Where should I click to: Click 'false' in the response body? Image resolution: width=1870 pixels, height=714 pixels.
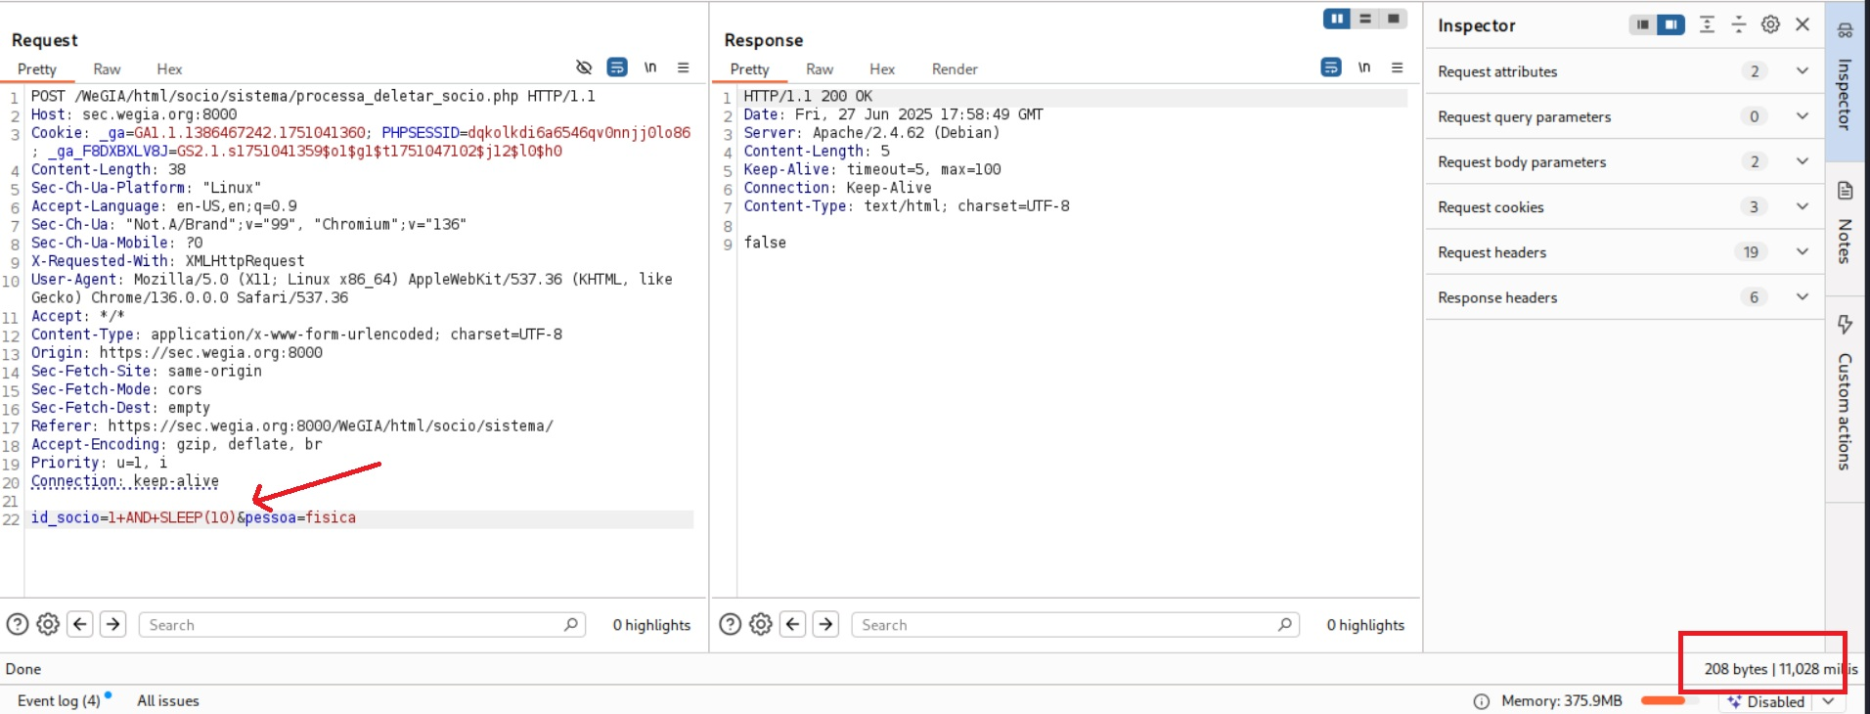coord(765,243)
